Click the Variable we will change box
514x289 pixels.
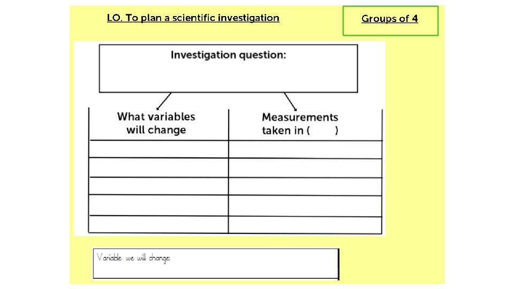point(216,264)
